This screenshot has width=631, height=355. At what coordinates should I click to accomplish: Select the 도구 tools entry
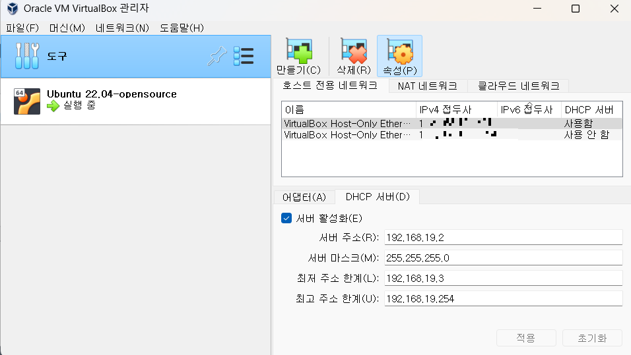tap(135, 56)
